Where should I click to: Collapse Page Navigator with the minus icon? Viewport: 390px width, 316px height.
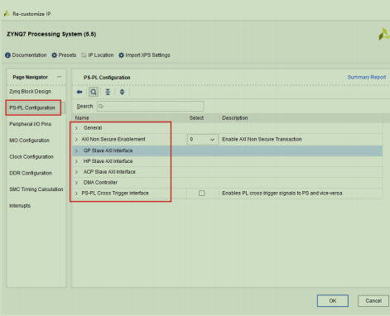(x=59, y=77)
